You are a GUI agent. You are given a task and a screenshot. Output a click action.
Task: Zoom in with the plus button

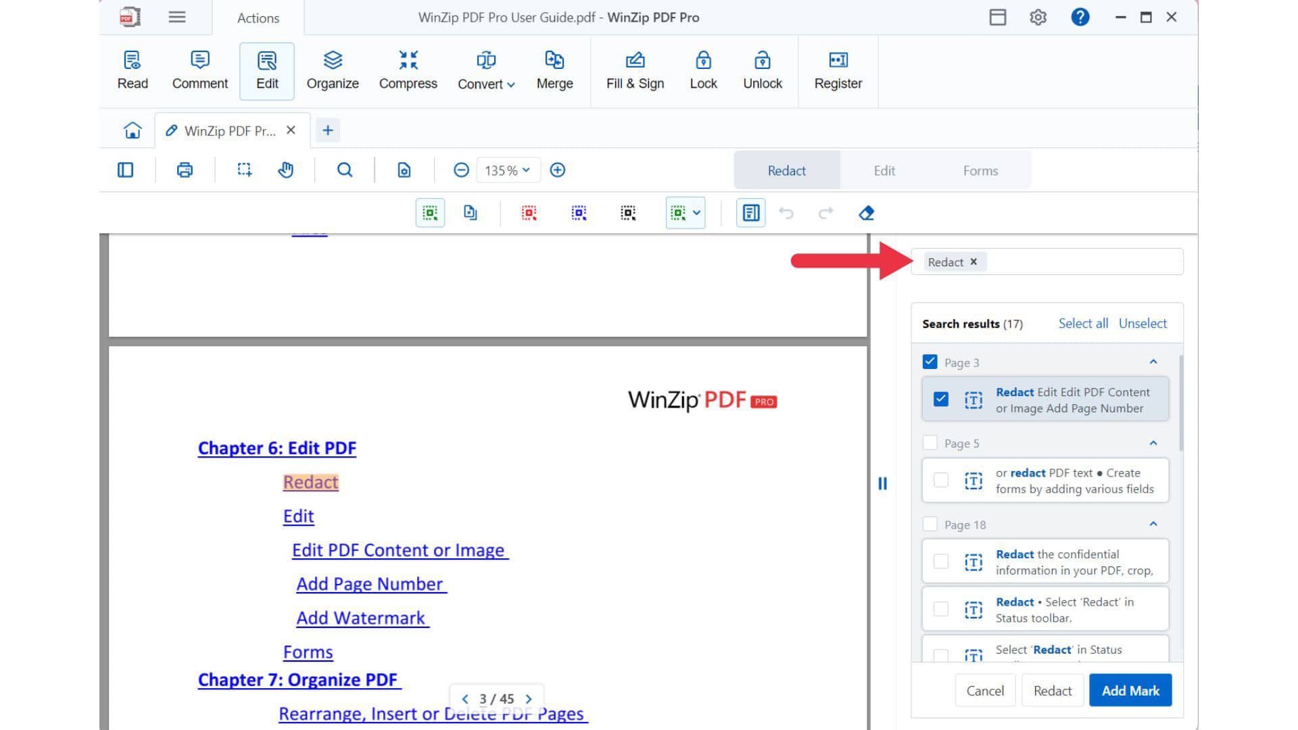558,170
